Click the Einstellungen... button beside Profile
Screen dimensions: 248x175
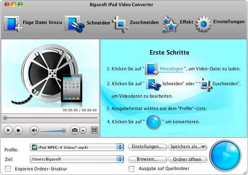(147, 147)
